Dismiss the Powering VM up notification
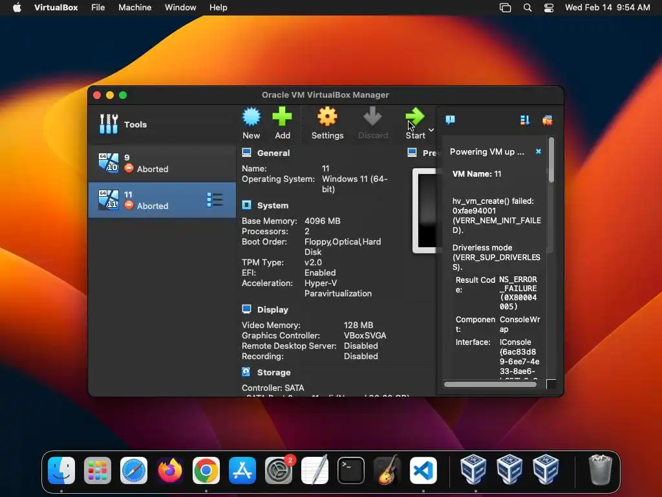 (539, 151)
